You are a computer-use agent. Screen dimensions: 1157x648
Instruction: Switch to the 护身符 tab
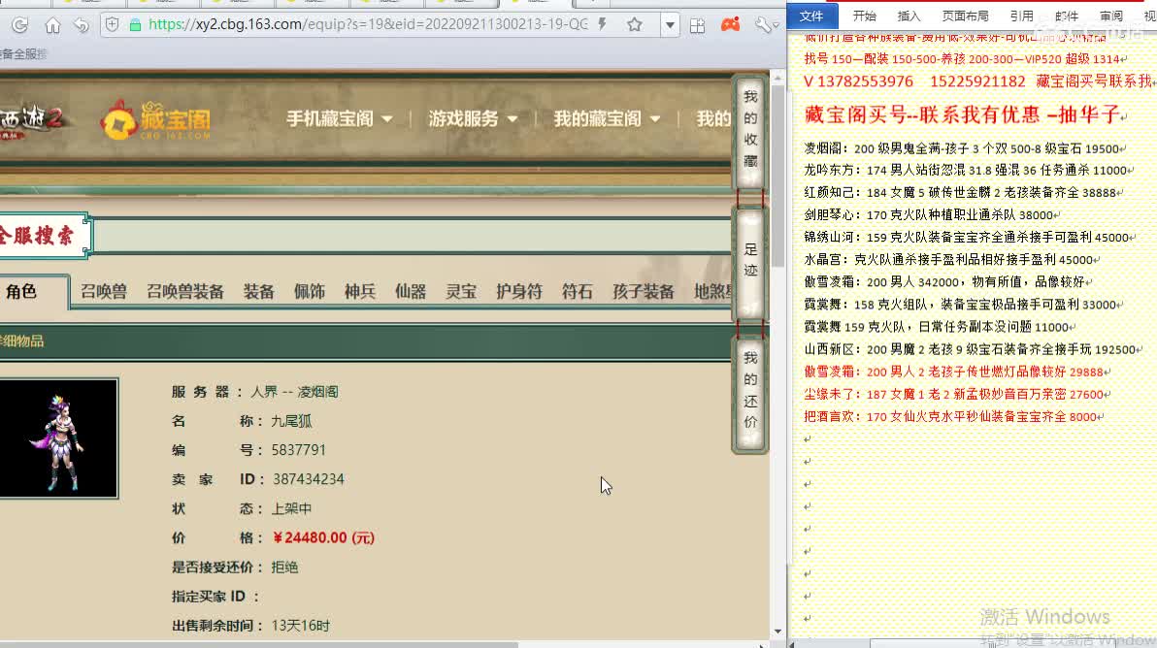(519, 292)
